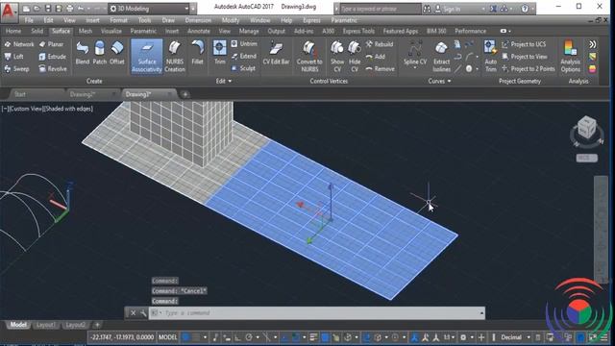Toggle MODEL space in status bar
The image size is (615, 346).
click(x=167, y=337)
